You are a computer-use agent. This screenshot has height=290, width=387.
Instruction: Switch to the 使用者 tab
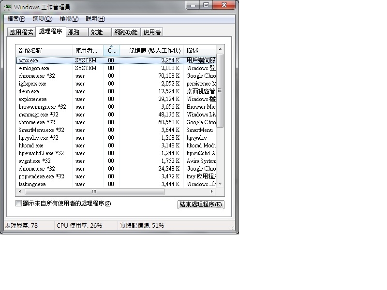pyautogui.click(x=152, y=32)
